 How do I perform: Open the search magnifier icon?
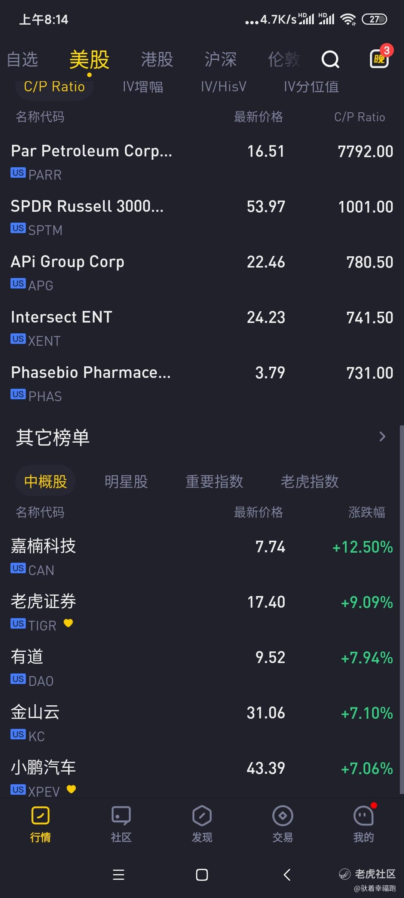coord(330,59)
